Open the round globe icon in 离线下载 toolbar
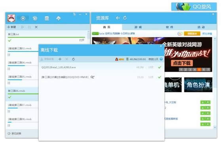Image resolution: width=221 pixels, height=144 pixels. point(161,59)
